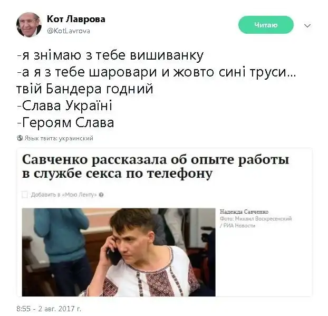This screenshot has height=316, width=328.
Task: Open the Кот Лаврова profile avatar
Action: point(29,25)
